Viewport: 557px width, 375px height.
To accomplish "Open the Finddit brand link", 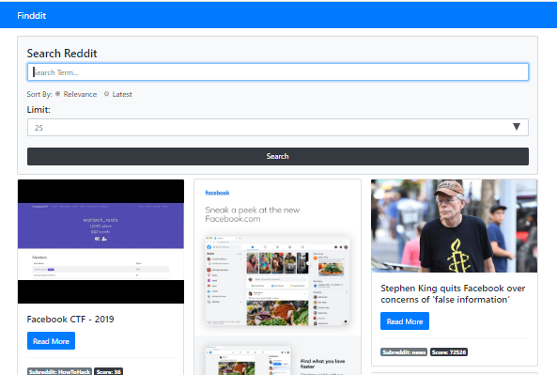I will 32,16.
